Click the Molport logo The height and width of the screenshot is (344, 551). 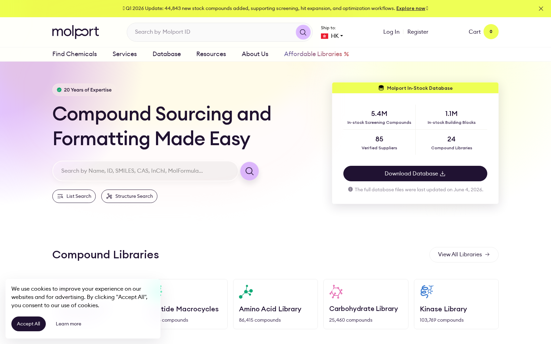point(75,32)
